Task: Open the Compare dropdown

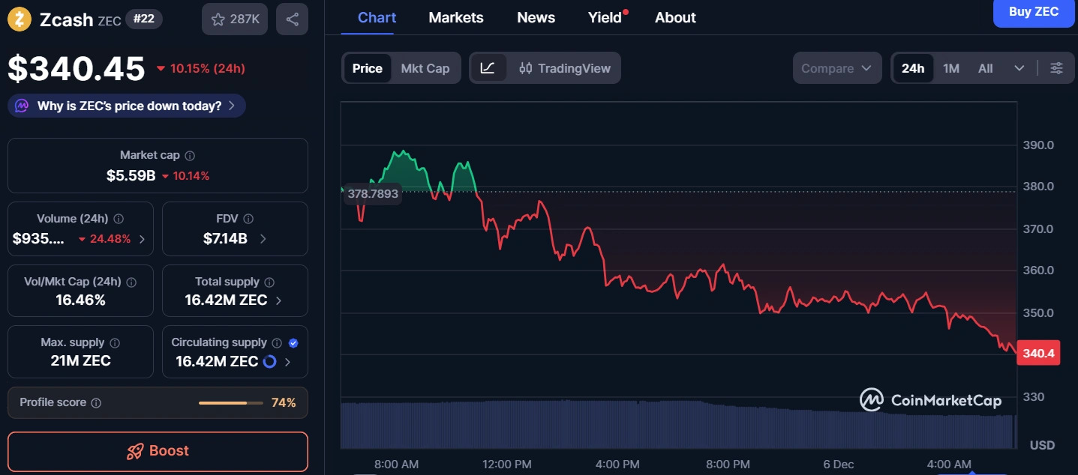Action: [836, 67]
